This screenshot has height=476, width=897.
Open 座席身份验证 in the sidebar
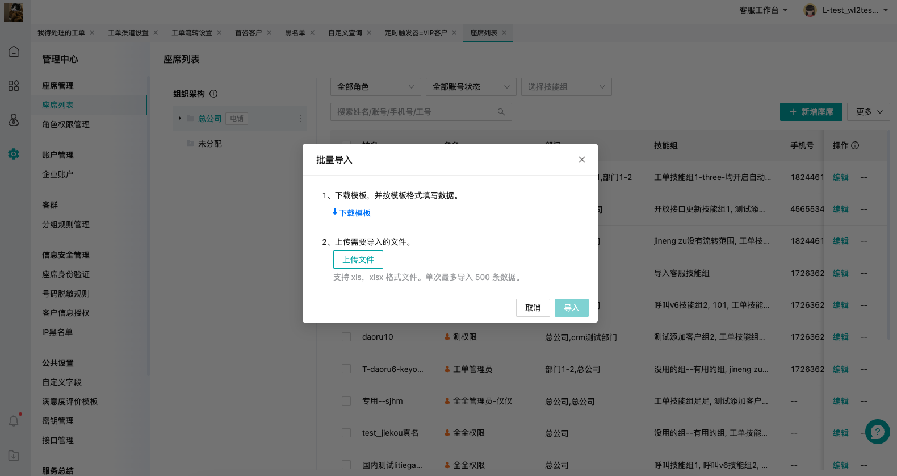[x=66, y=274]
